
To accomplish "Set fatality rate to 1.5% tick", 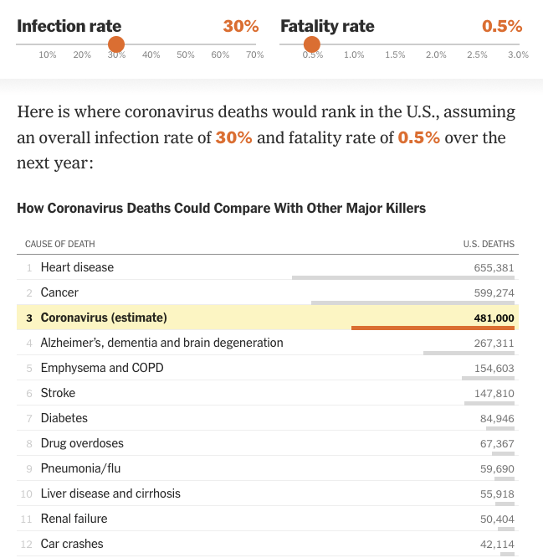I will pyautogui.click(x=395, y=44).
